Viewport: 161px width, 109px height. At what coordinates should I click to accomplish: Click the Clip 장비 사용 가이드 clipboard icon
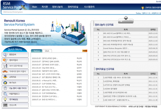tap(5, 88)
